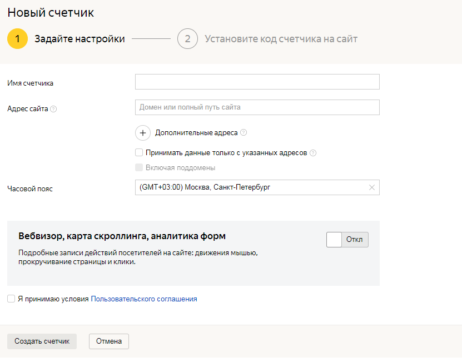
Task: Click the Имя счетчика input field
Action: point(257,82)
